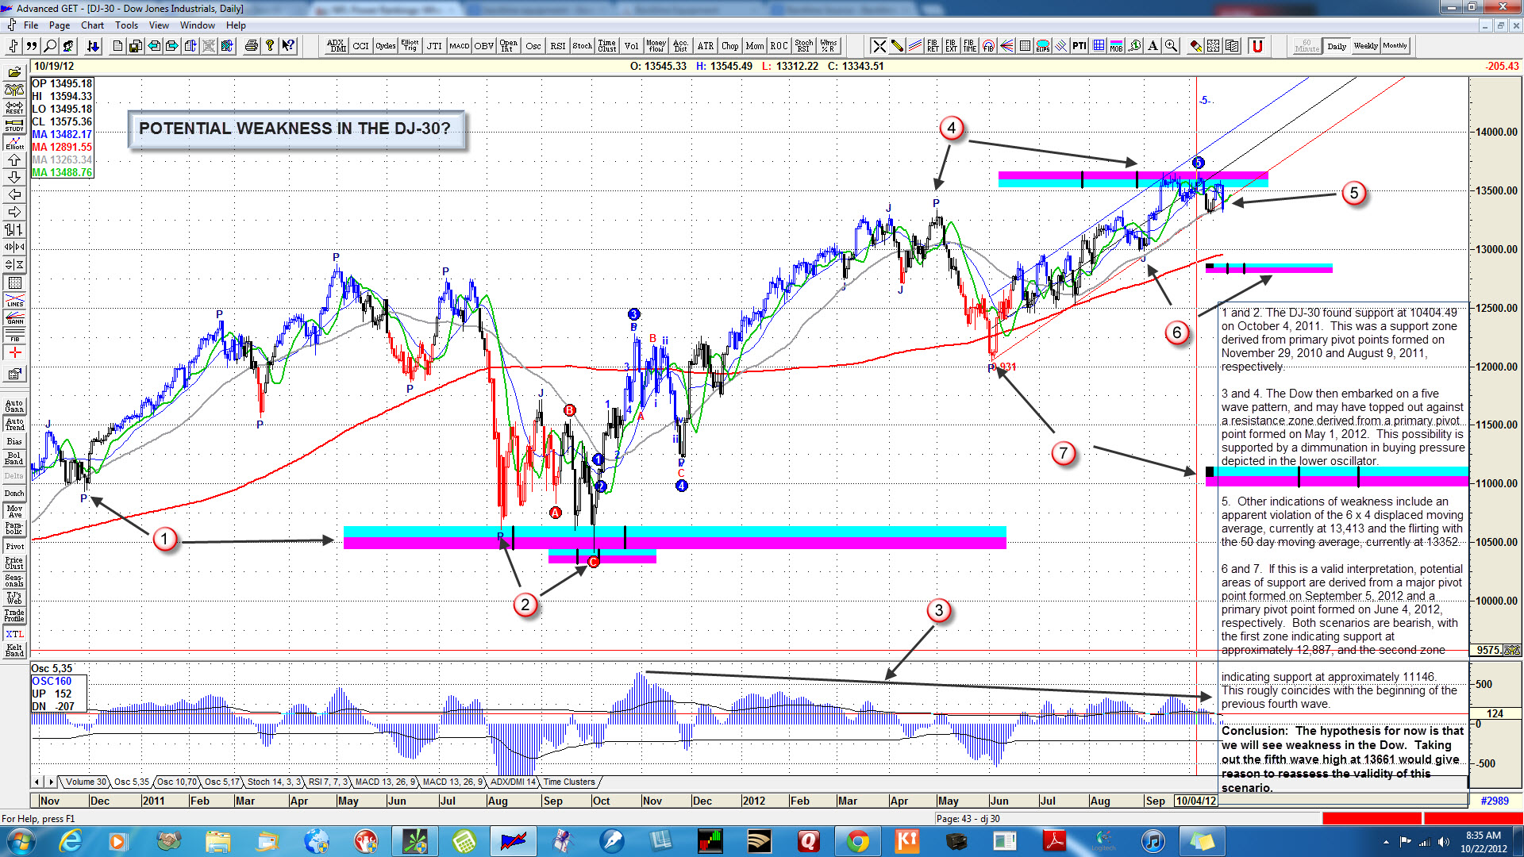This screenshot has height=857, width=1524.
Task: Open Google Chrome from the taskbar
Action: pyautogui.click(x=857, y=841)
